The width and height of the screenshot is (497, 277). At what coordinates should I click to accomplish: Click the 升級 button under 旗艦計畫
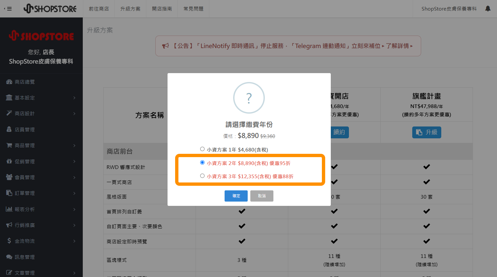click(x=426, y=132)
